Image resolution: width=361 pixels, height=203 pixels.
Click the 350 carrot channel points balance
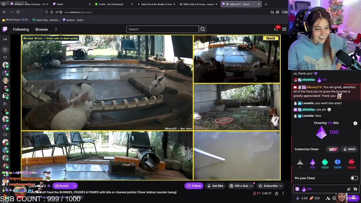click(x=315, y=198)
